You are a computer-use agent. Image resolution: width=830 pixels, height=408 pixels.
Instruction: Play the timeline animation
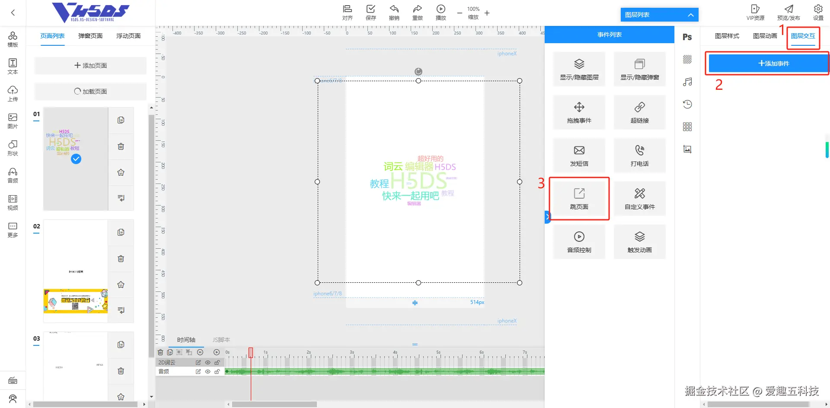coord(217,352)
